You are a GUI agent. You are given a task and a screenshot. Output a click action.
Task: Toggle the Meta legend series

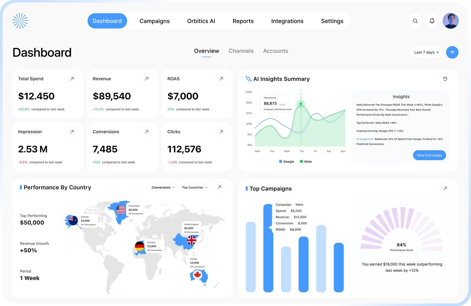[306, 161]
